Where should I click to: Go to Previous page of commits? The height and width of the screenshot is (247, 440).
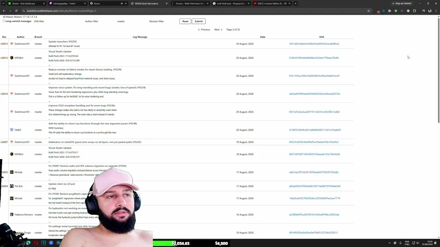(x=204, y=30)
